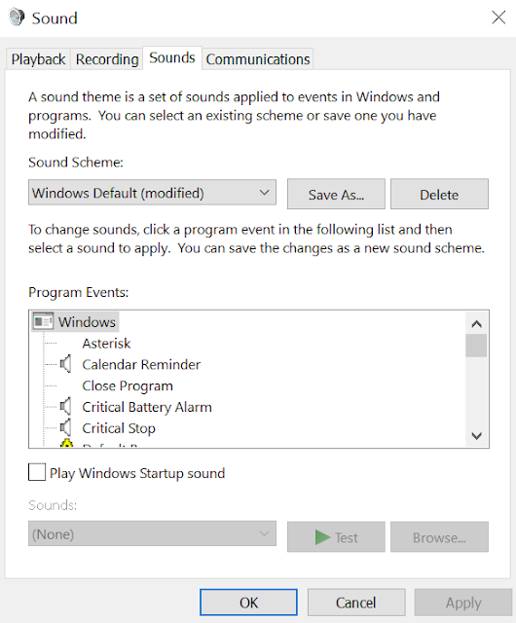
Task: Click the Windows program events group icon
Action: point(43,321)
